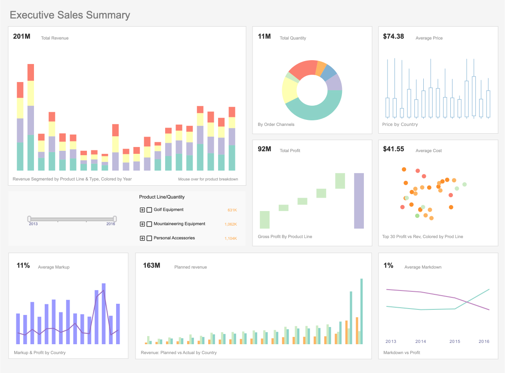Expand the Golf Equipment tree node
The width and height of the screenshot is (505, 373).
[142, 210]
